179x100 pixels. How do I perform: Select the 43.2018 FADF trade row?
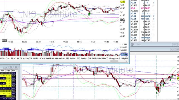pos(144,22)
